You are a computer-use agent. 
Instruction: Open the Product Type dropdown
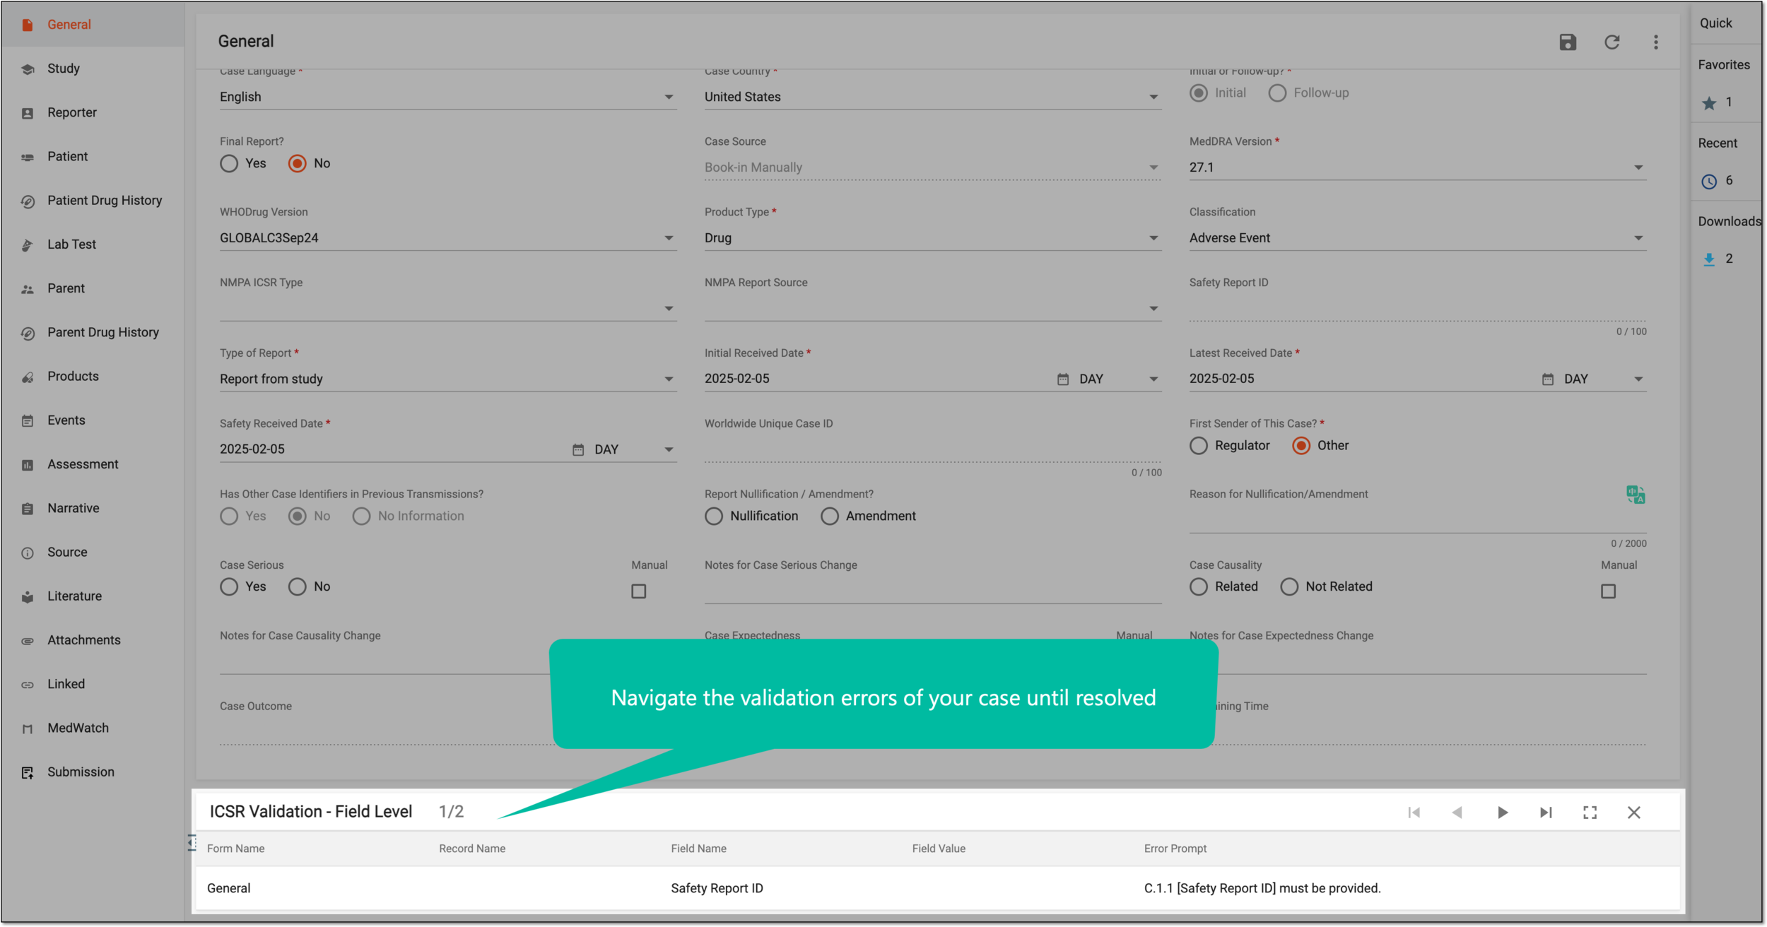tap(933, 238)
